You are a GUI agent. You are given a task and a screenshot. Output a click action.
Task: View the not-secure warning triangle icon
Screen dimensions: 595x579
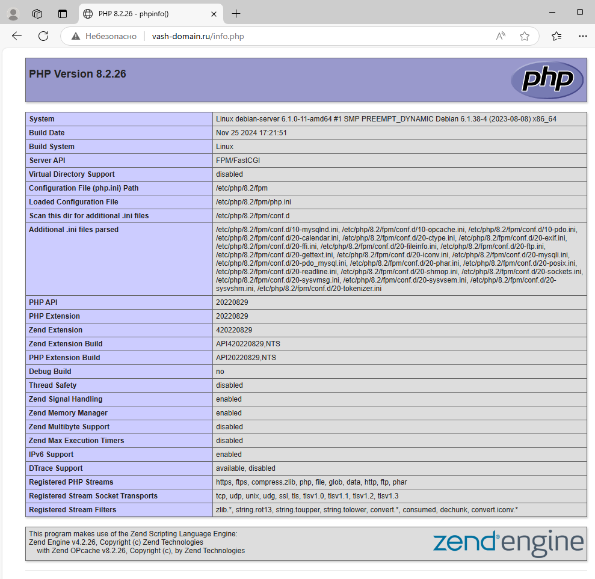(76, 37)
